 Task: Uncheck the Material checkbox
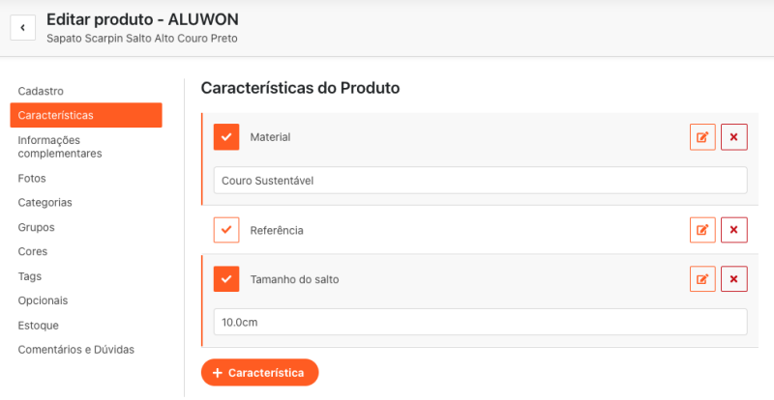click(226, 137)
